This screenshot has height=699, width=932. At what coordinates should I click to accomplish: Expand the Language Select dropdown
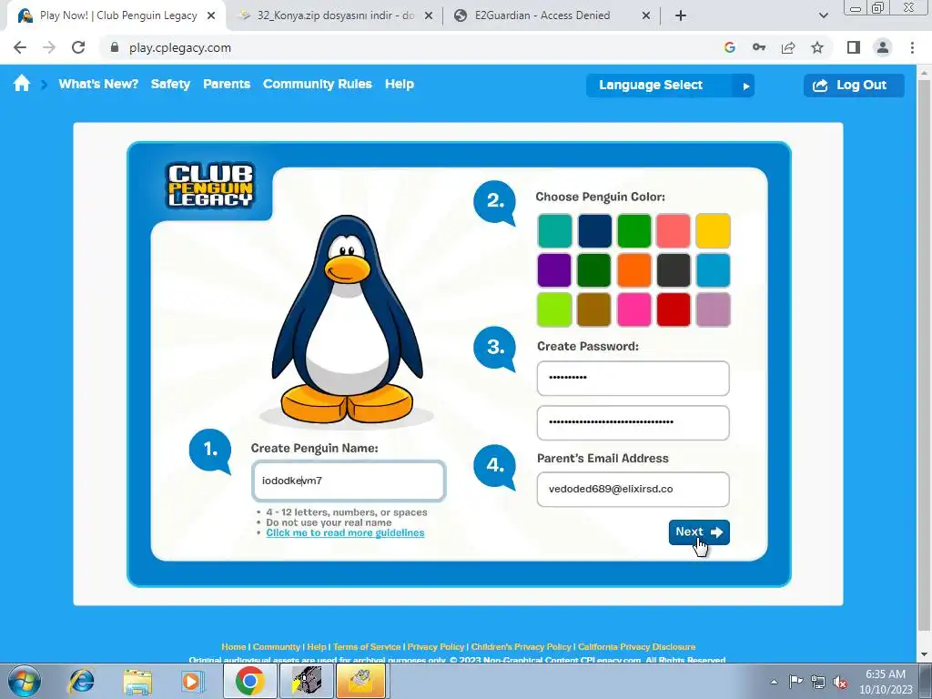(x=670, y=85)
